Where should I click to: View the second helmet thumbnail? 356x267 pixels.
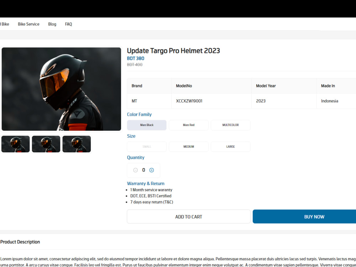click(46, 144)
